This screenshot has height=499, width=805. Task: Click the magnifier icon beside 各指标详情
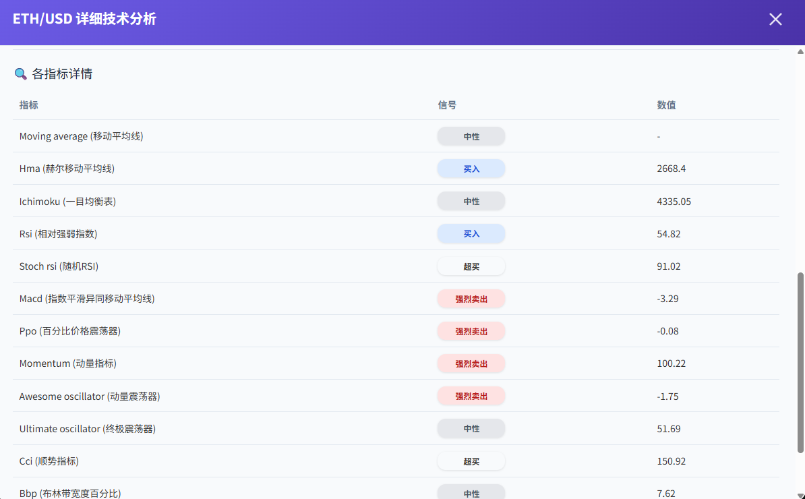21,74
